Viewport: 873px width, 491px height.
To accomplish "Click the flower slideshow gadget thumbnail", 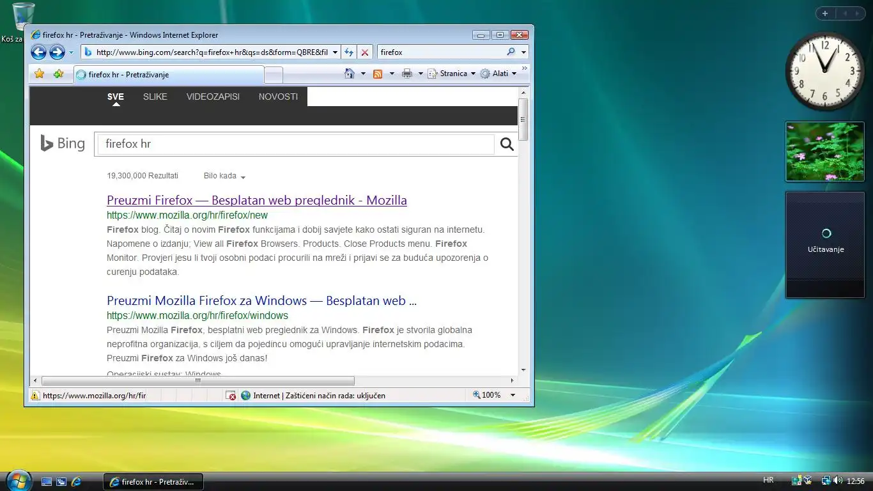I will (825, 152).
